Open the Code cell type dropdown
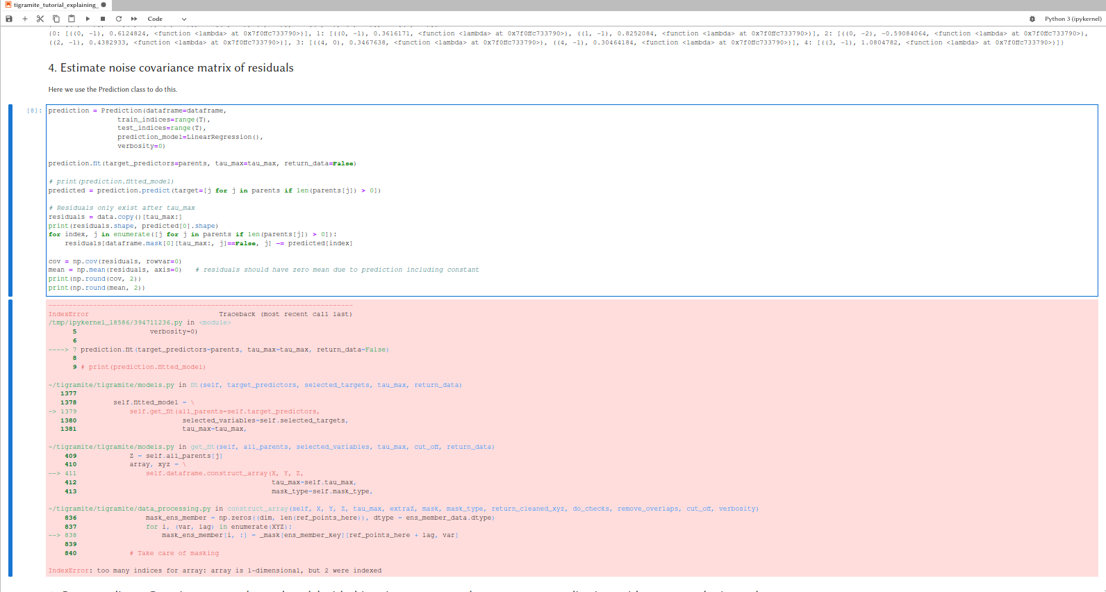This screenshot has width=1106, height=592. tap(167, 19)
